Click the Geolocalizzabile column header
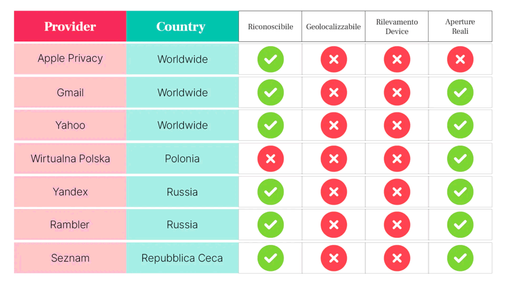Viewport: 506px width, 284px height. point(334,27)
